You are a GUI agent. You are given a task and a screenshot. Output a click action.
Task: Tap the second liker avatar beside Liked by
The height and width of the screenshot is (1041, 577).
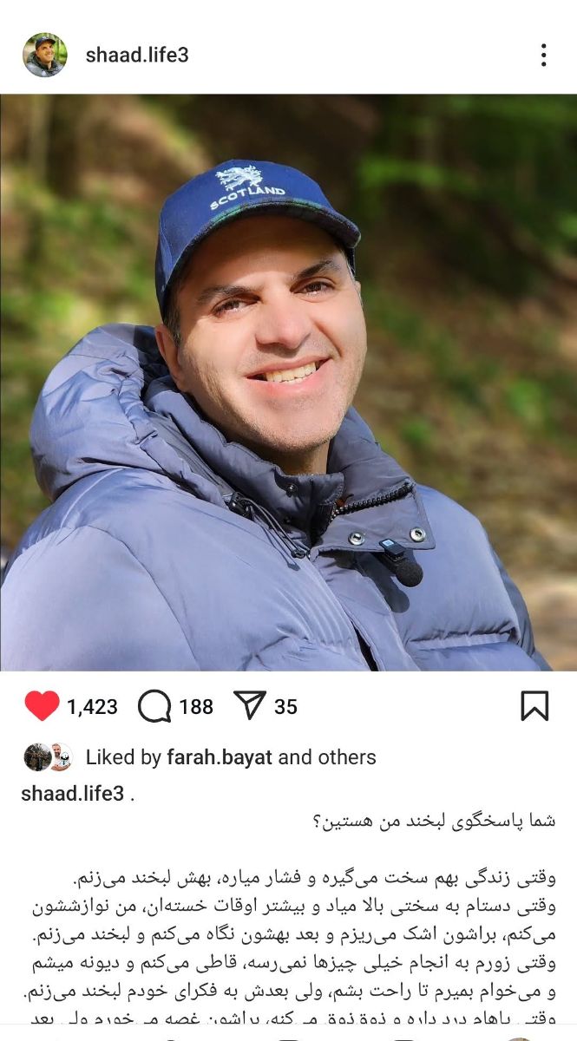61,757
